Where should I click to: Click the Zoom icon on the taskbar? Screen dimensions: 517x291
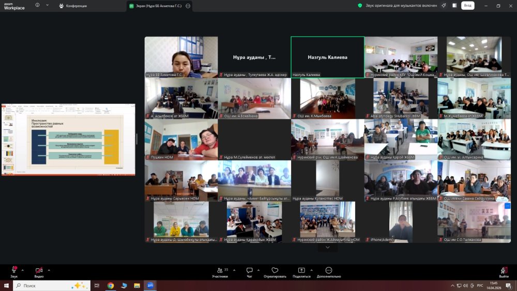(150, 285)
